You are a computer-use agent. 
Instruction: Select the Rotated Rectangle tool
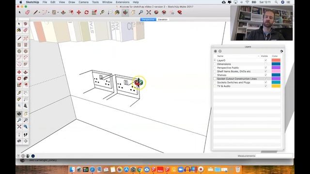tap(26, 45)
